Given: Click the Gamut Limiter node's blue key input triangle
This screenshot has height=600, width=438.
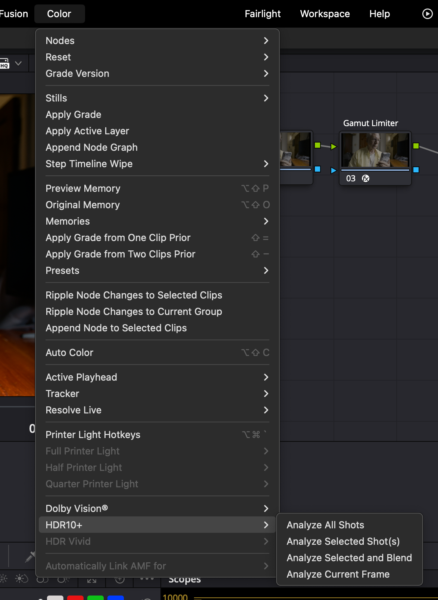Looking at the screenshot, I should click(x=334, y=171).
